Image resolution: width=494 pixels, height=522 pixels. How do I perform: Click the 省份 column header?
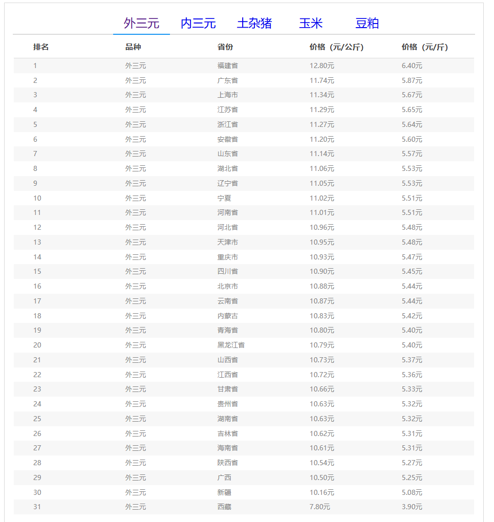coord(225,47)
